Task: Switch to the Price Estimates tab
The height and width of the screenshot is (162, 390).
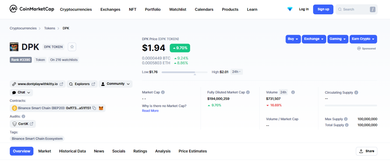Action: [x=193, y=151]
